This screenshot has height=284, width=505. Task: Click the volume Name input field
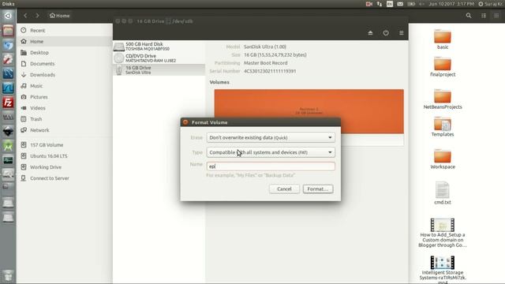(271, 166)
